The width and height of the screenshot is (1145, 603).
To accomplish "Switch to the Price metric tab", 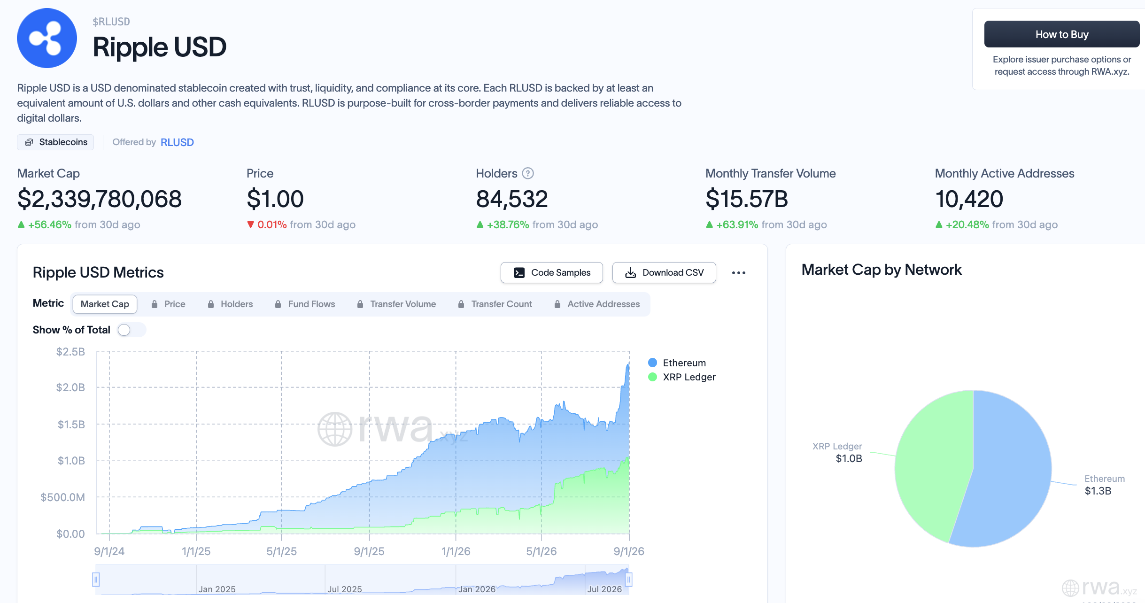I will [x=168, y=304].
